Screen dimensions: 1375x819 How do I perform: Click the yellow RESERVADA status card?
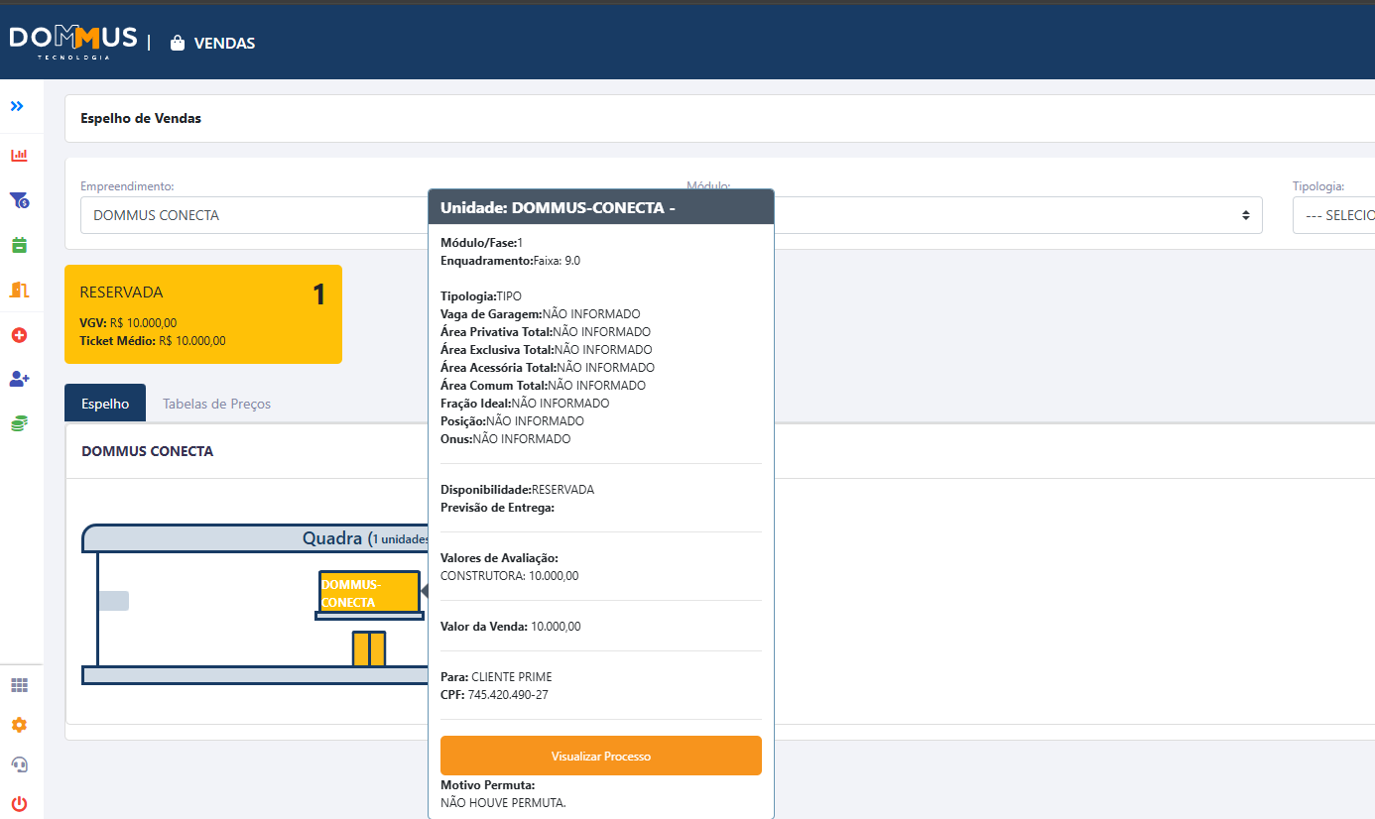click(203, 314)
